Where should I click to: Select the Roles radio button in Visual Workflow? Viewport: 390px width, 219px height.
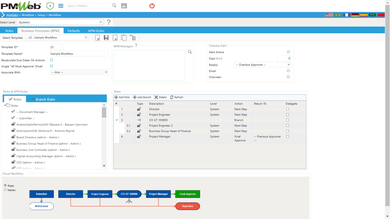point(5,185)
